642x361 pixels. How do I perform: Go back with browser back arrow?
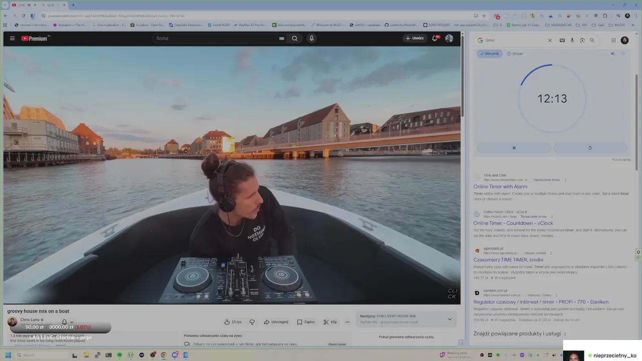point(6,16)
